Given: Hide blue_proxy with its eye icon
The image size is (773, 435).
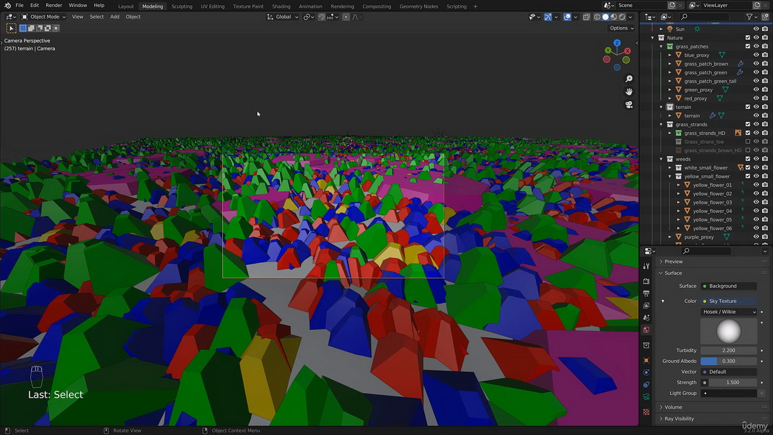Looking at the screenshot, I should pyautogui.click(x=756, y=55).
